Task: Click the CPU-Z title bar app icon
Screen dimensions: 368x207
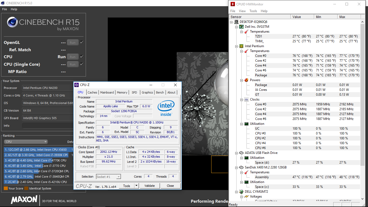Action: click(77, 85)
